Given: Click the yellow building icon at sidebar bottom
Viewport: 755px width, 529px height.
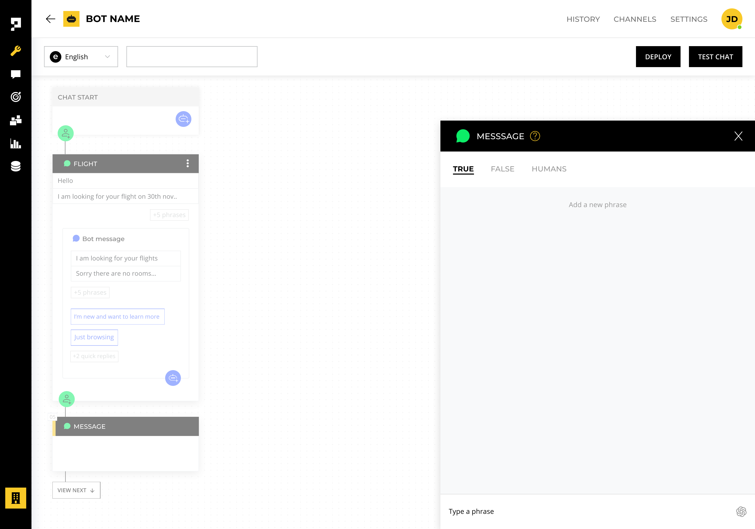Looking at the screenshot, I should [x=15, y=498].
